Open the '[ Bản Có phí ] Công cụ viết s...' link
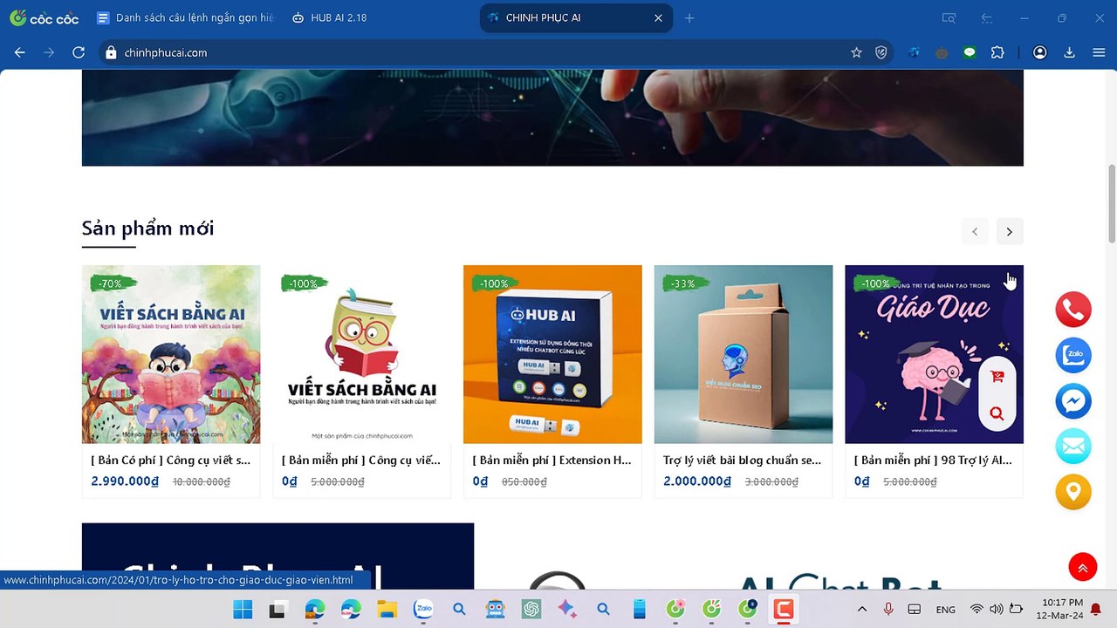This screenshot has height=628, width=1117. (171, 460)
